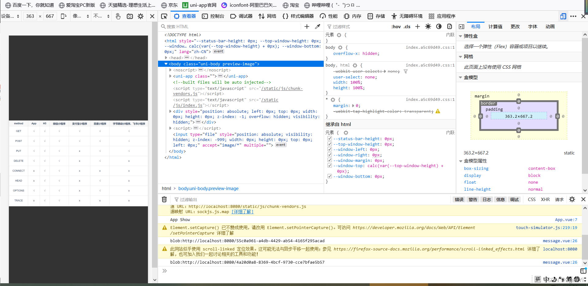
Task: Expand the noscript node
Action: [170, 70]
